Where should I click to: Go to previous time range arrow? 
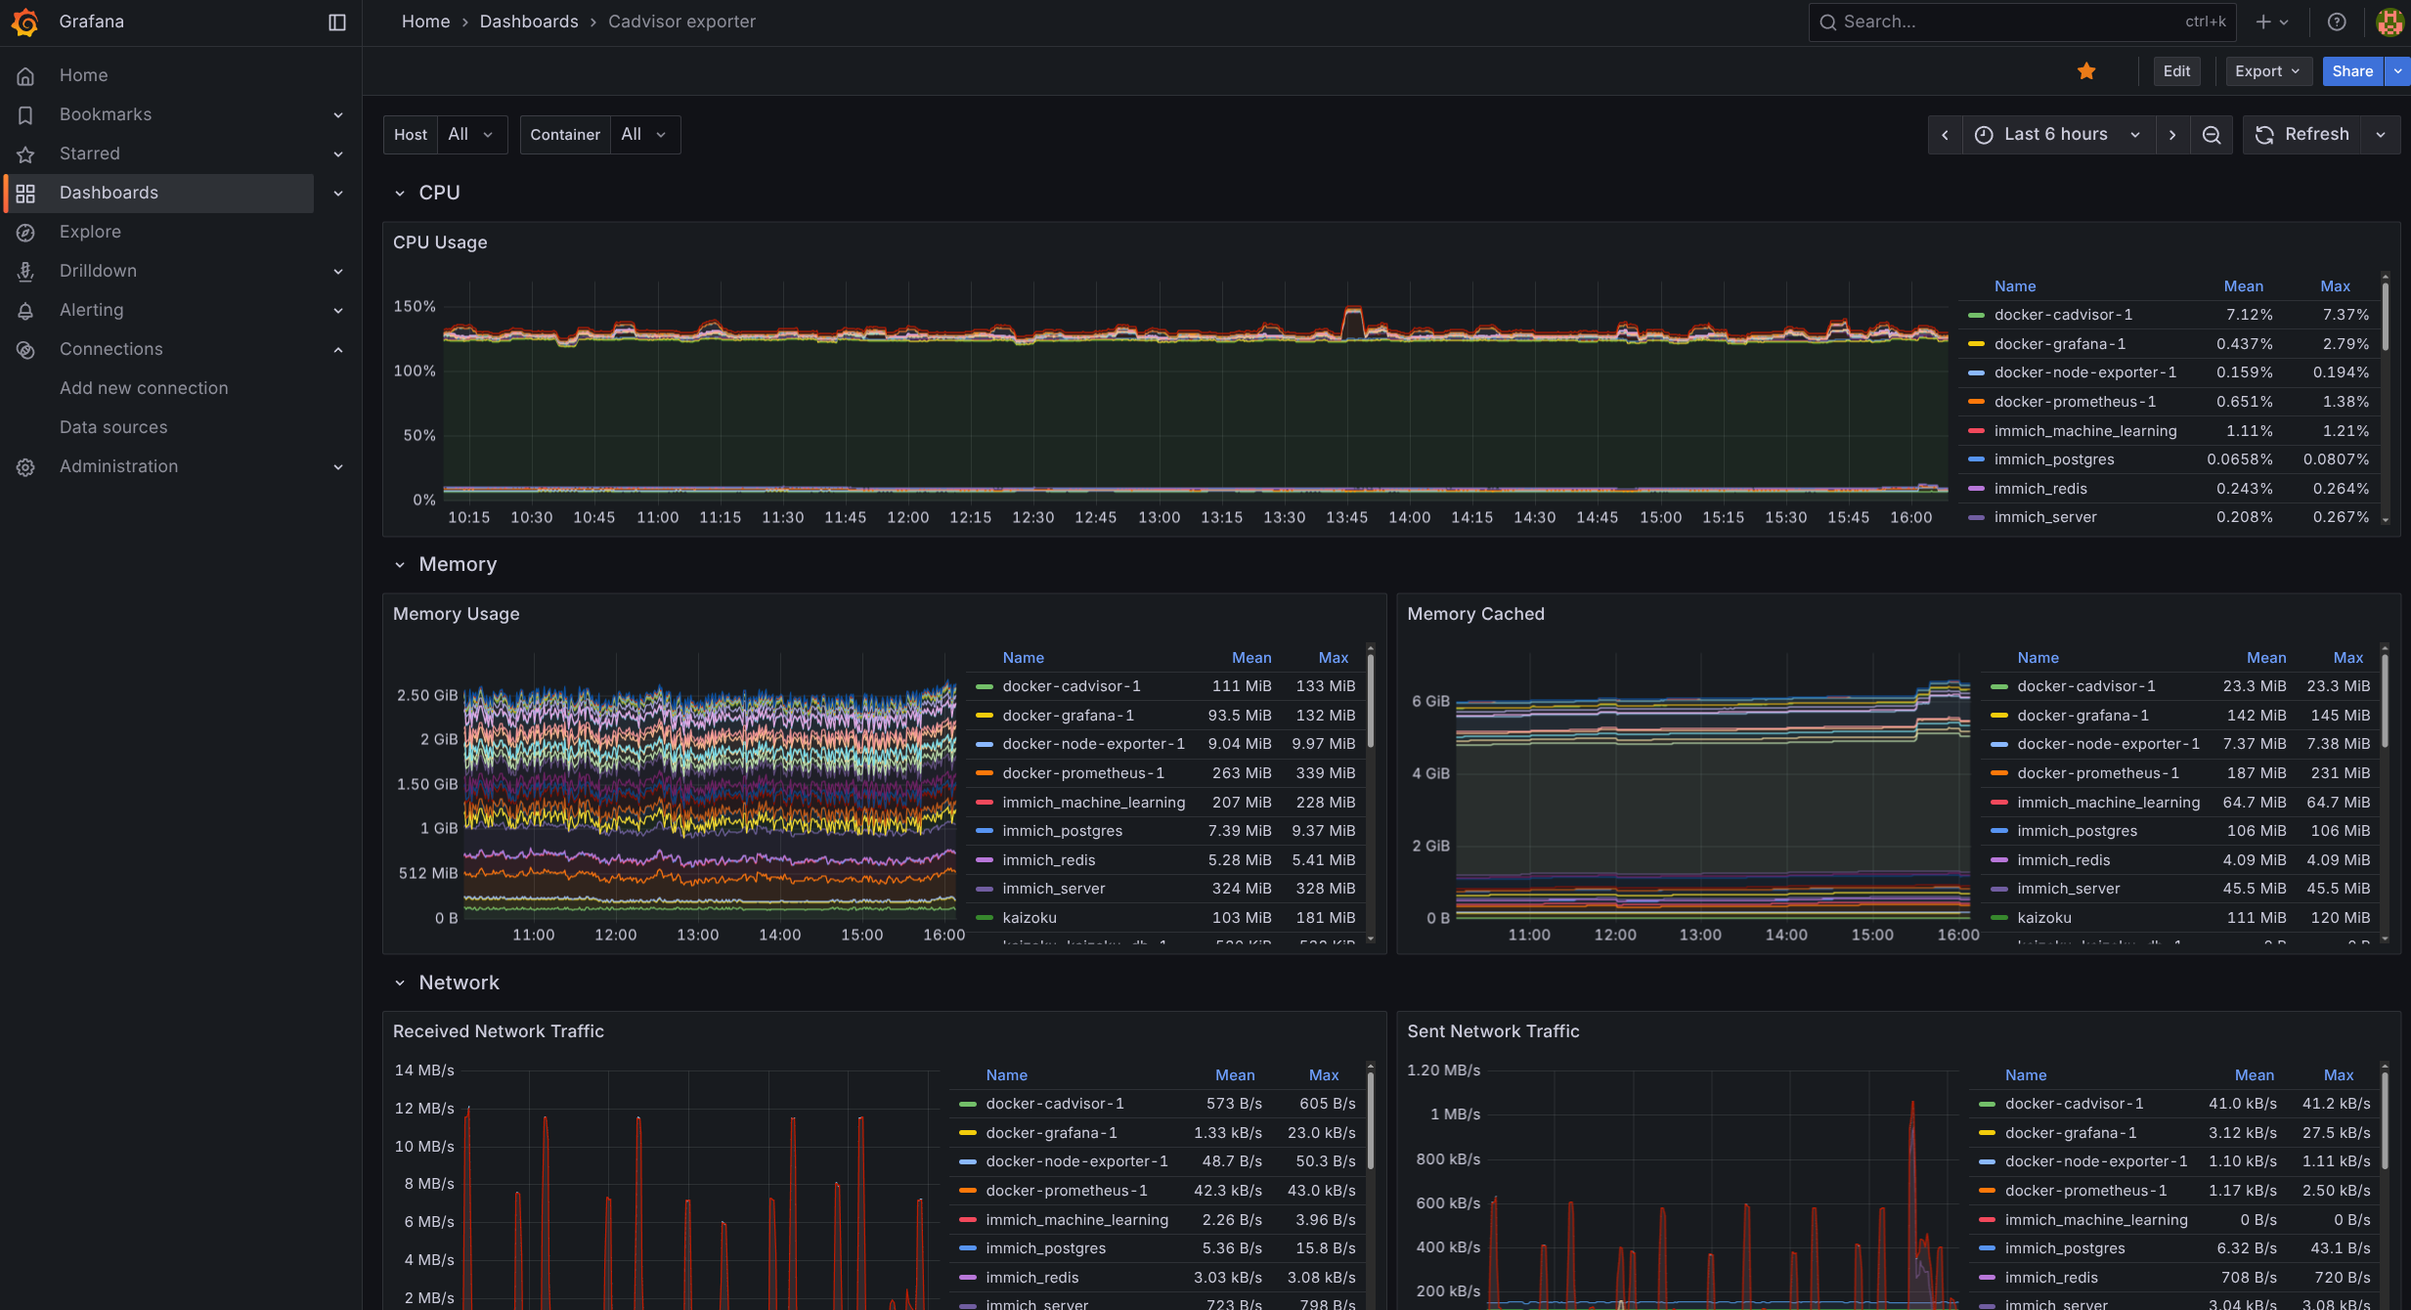pyautogui.click(x=1945, y=135)
